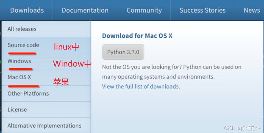264x133 pixels.
Task: Click the 'Not the OS you are looking for?' text
Action: 142,67
